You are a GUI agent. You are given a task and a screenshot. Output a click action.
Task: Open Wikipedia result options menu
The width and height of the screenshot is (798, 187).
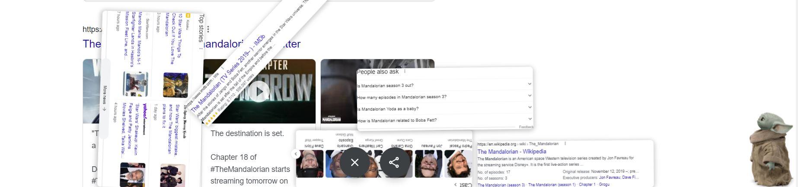[x=565, y=144]
